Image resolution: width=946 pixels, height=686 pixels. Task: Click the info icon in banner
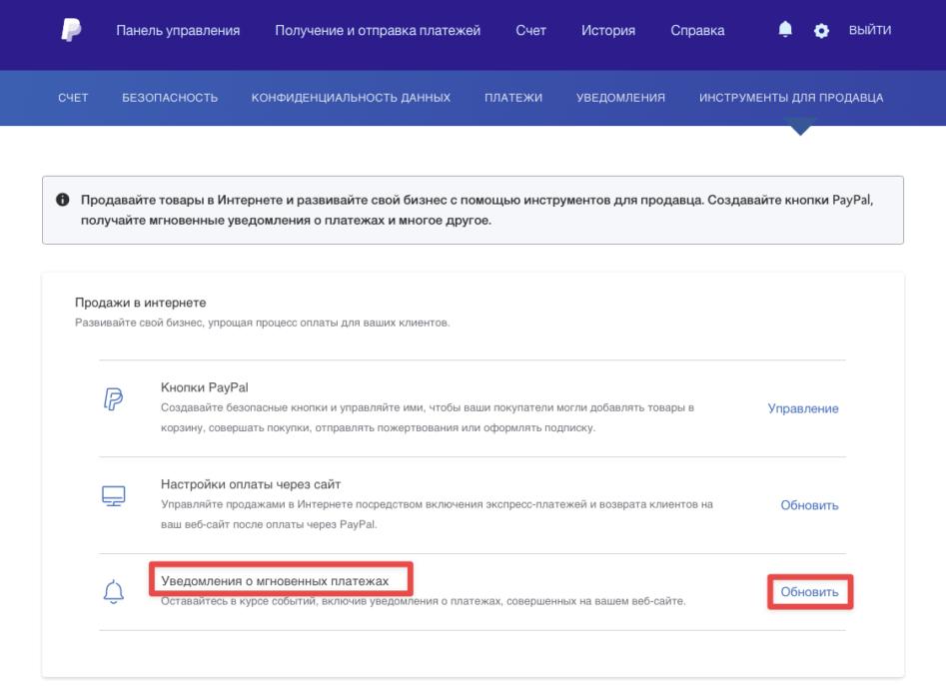click(x=62, y=200)
